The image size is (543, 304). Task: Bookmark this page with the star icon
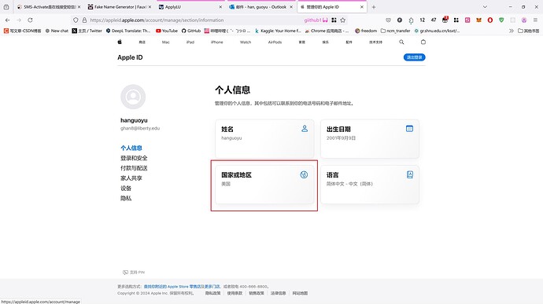(343, 20)
